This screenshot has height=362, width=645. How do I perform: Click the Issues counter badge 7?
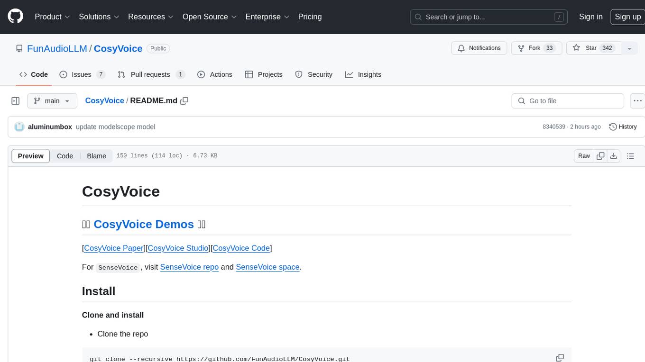pos(101,74)
